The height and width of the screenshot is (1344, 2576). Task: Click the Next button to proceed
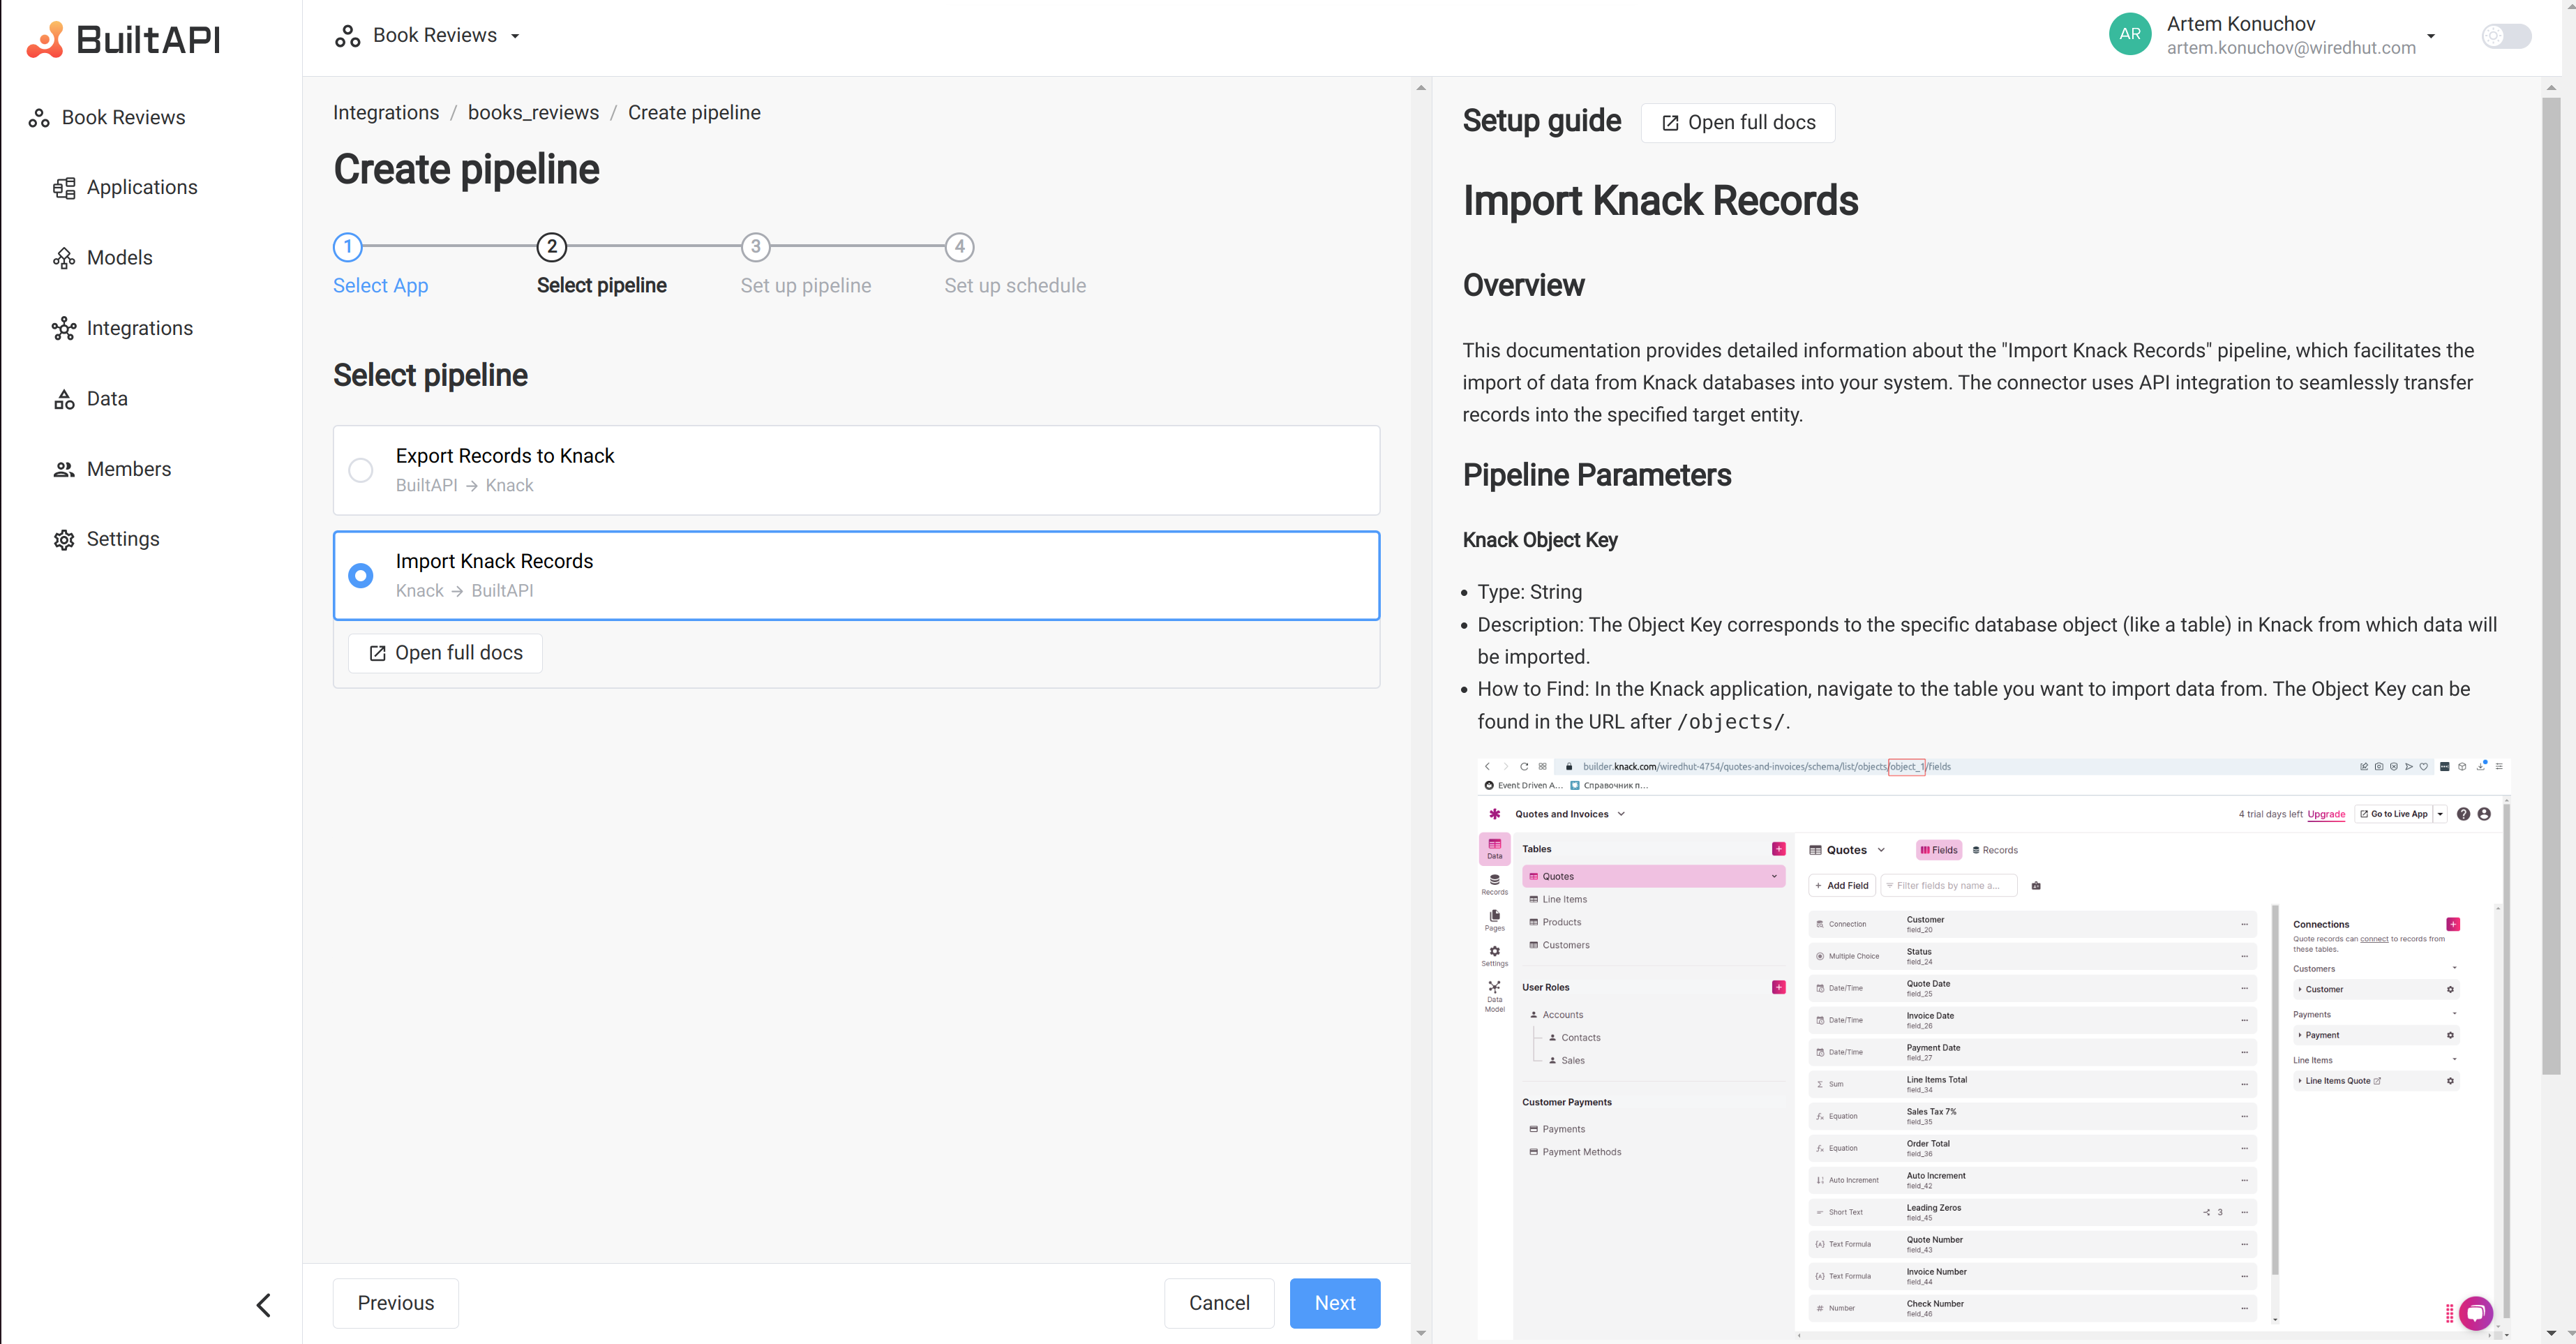[1335, 1301]
